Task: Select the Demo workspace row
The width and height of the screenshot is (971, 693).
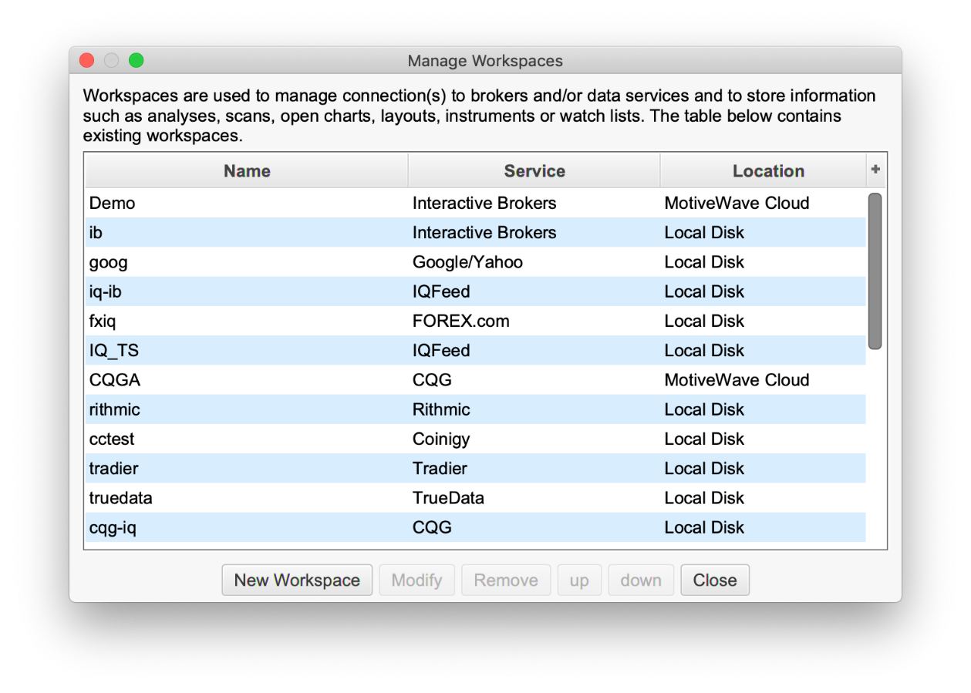Action: coord(113,204)
